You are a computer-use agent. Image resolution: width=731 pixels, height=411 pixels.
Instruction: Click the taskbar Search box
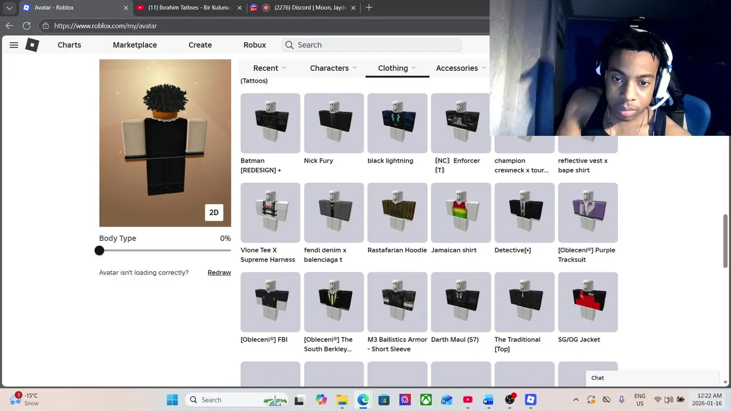click(238, 400)
